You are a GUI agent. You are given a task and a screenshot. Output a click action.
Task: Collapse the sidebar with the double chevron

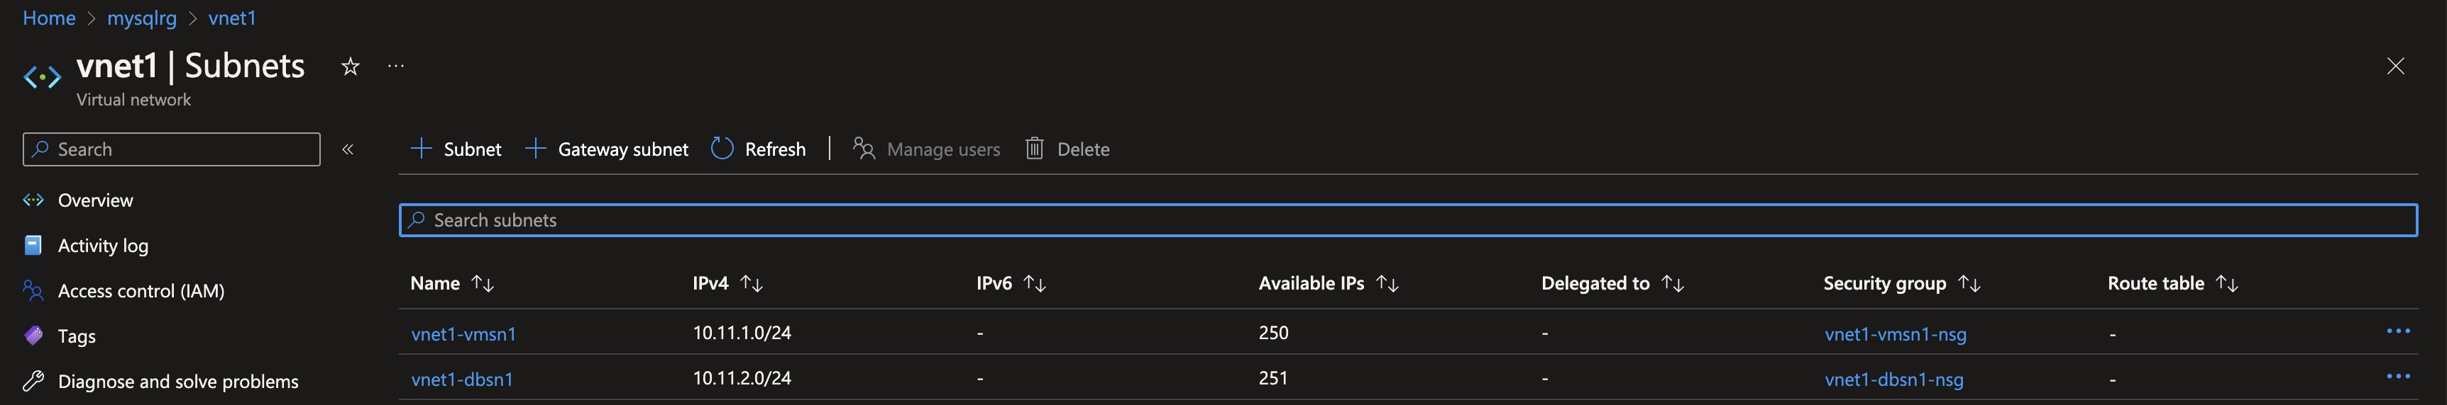click(348, 149)
